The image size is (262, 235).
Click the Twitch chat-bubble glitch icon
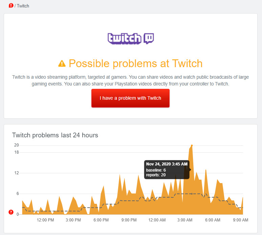[x=149, y=38]
